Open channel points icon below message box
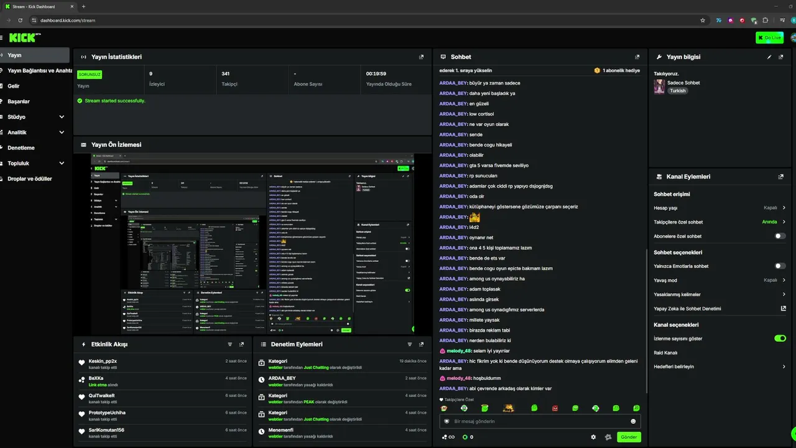The height and width of the screenshot is (448, 796). [x=448, y=437]
